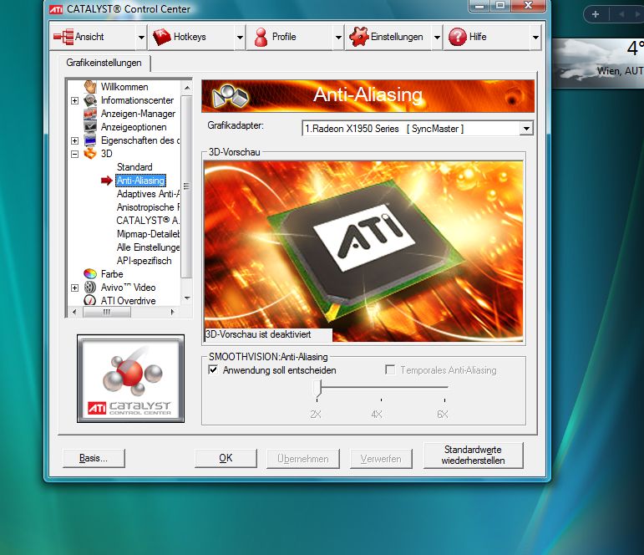Click the 3D-Vorschau ATI chip preview
644x555 pixels.
363,251
